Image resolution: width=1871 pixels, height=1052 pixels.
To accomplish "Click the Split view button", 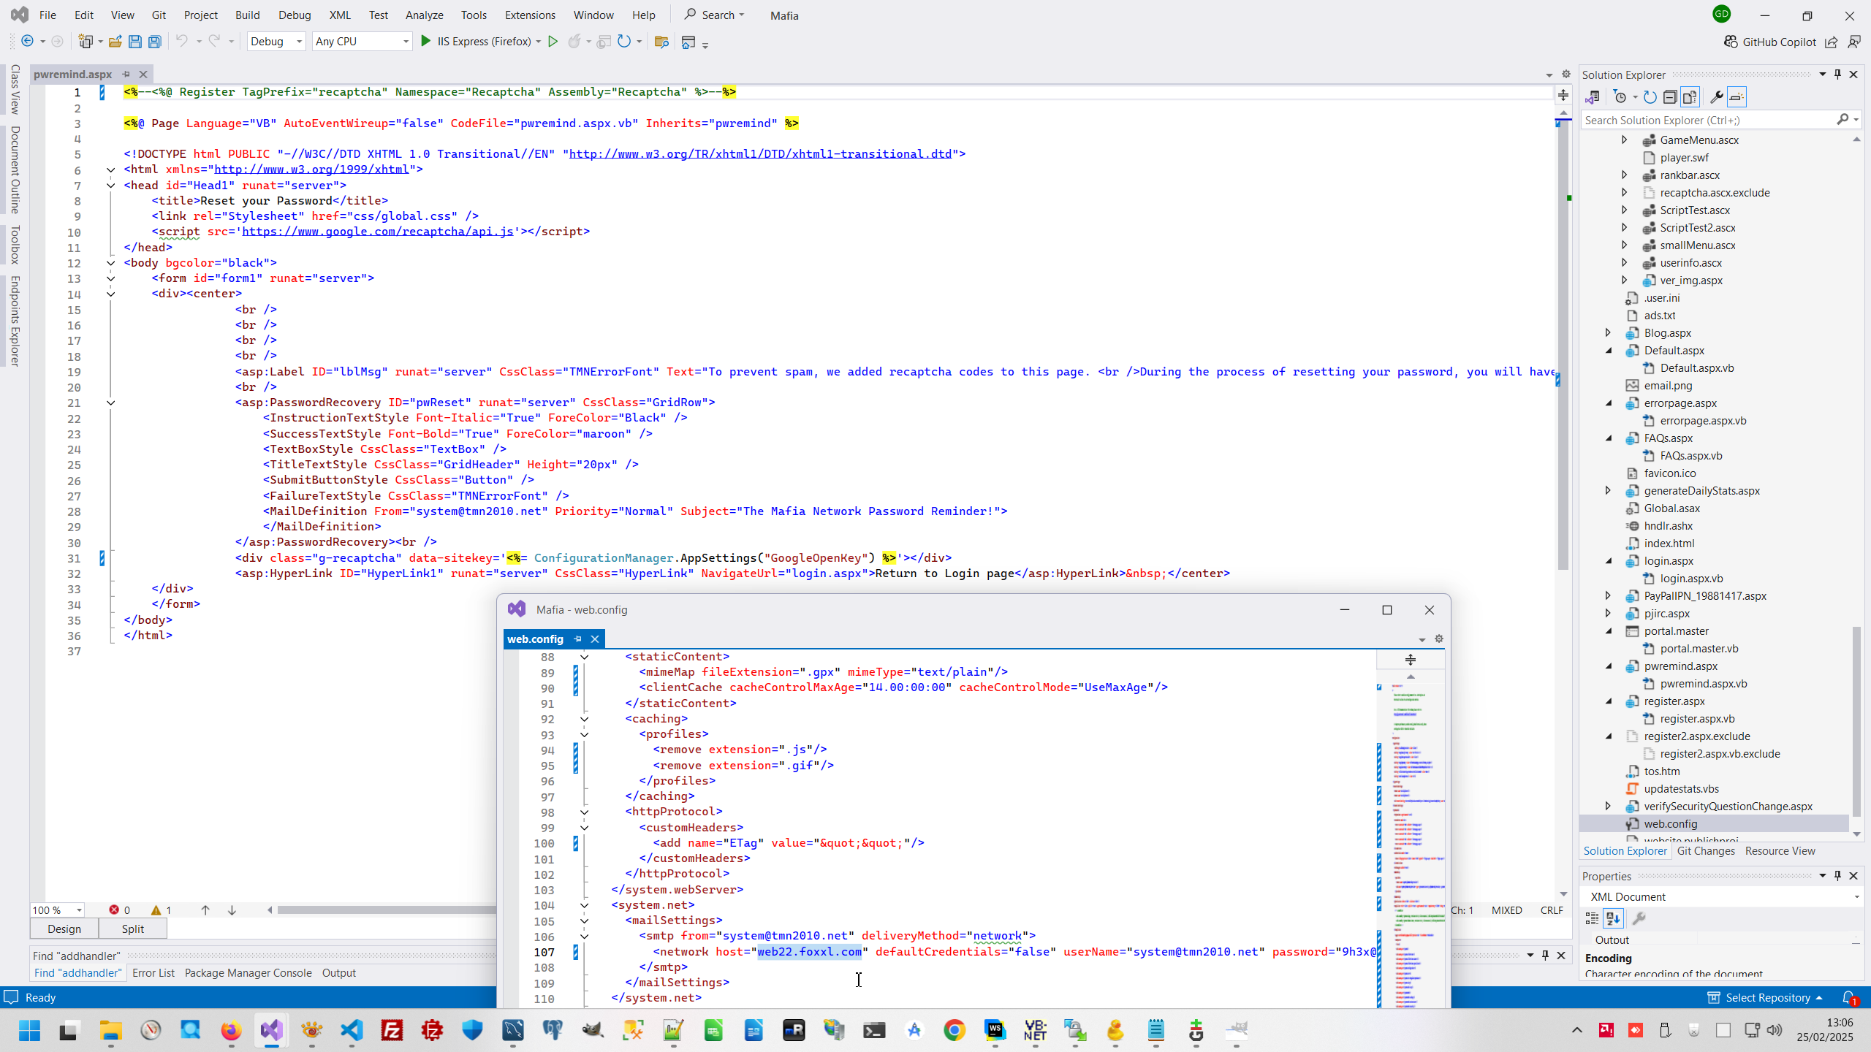I will 132,929.
